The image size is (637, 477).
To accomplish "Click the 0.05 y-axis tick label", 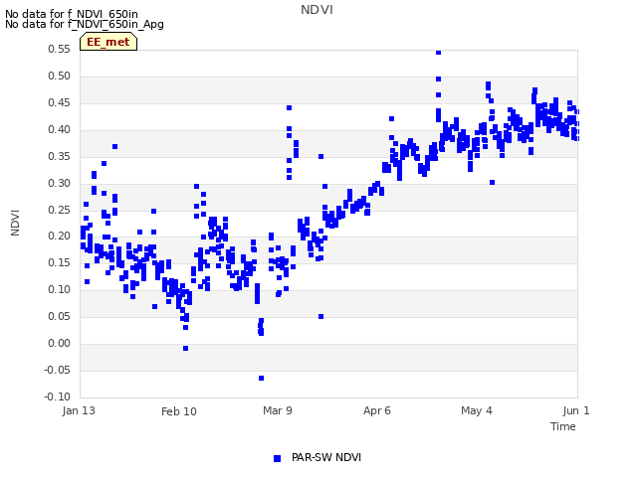I will [60, 316].
